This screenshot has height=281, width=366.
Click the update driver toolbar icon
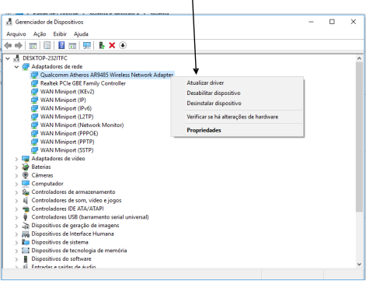pyautogui.click(x=102, y=45)
